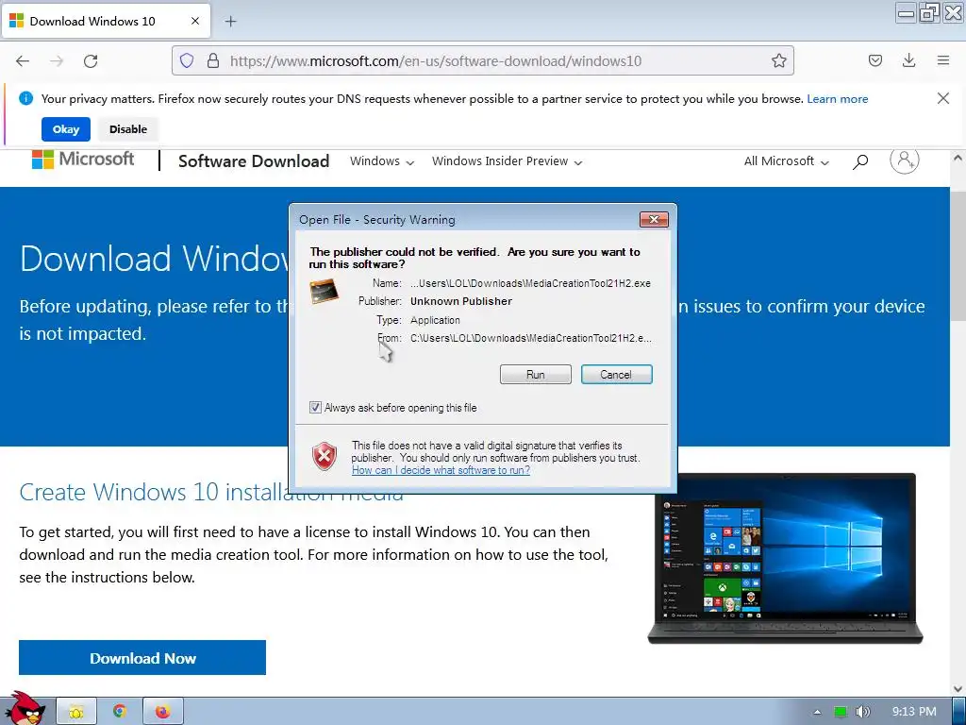The image size is (966, 725).
Task: Open the volume speaker tray icon
Action: [863, 712]
